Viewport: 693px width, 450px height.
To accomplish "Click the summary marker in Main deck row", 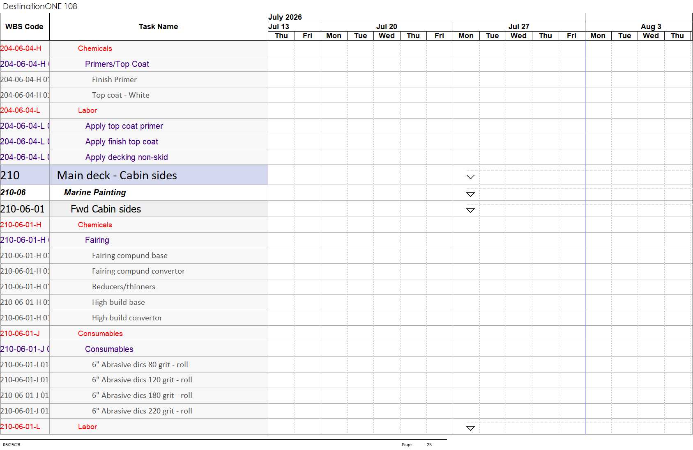I will (470, 176).
